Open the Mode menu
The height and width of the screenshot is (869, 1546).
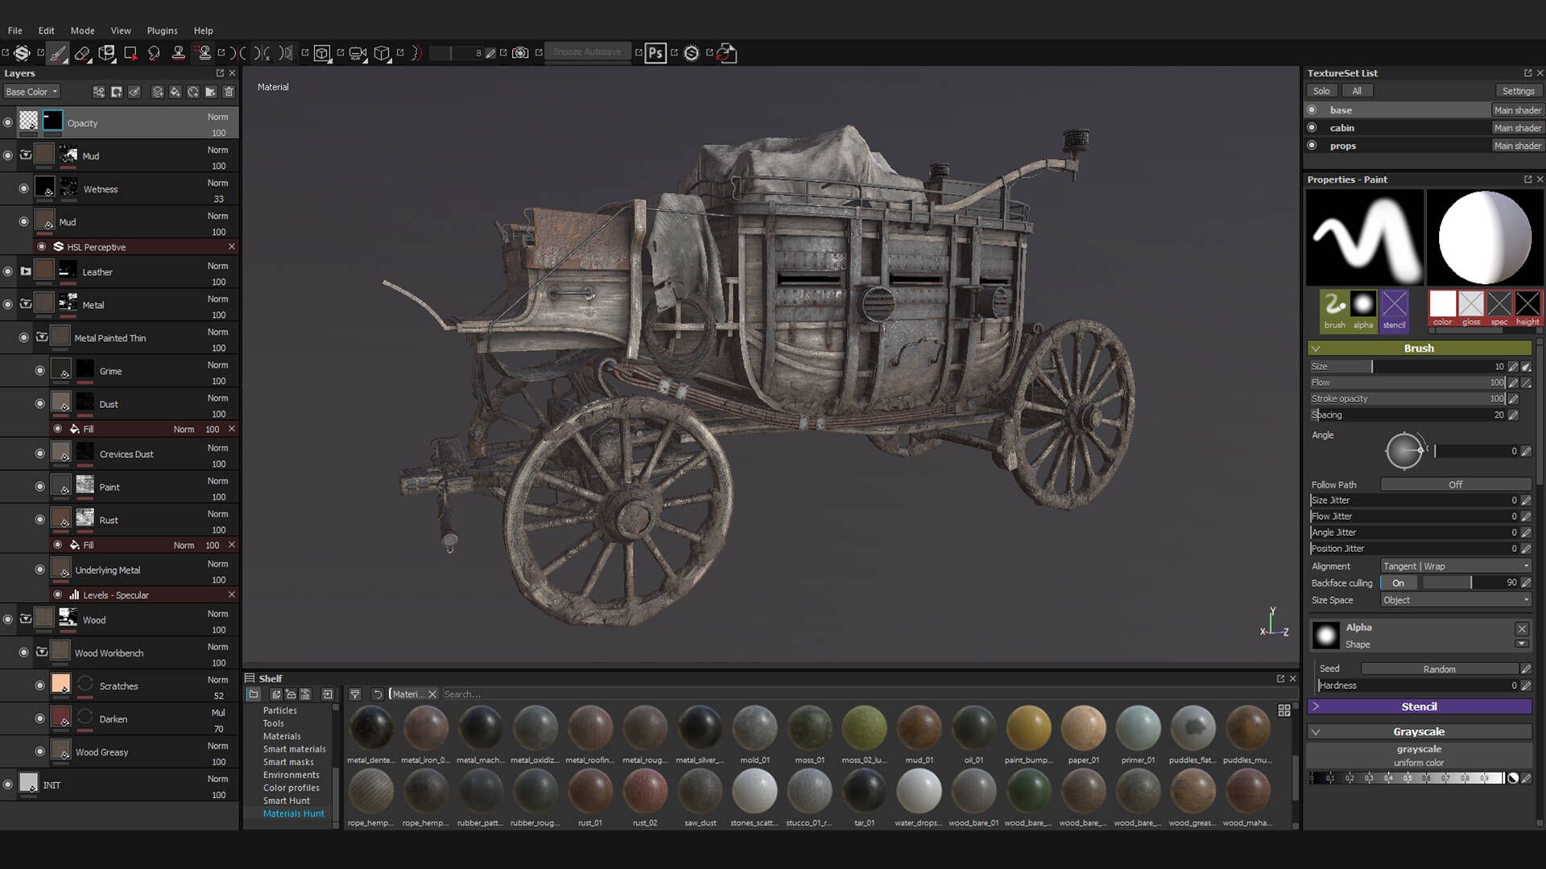coord(82,31)
